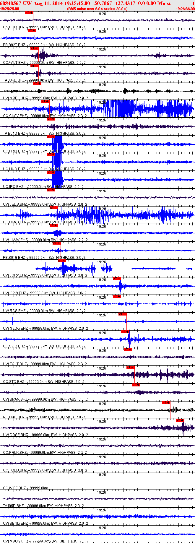Click the red pick flag on UW.JEDS trace
This screenshot has width=195, height=543.
click(x=51, y=190)
